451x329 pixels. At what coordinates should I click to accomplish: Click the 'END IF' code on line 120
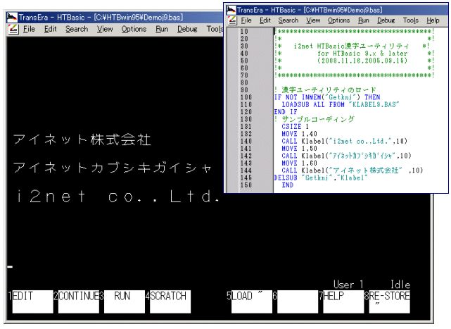[286, 112]
